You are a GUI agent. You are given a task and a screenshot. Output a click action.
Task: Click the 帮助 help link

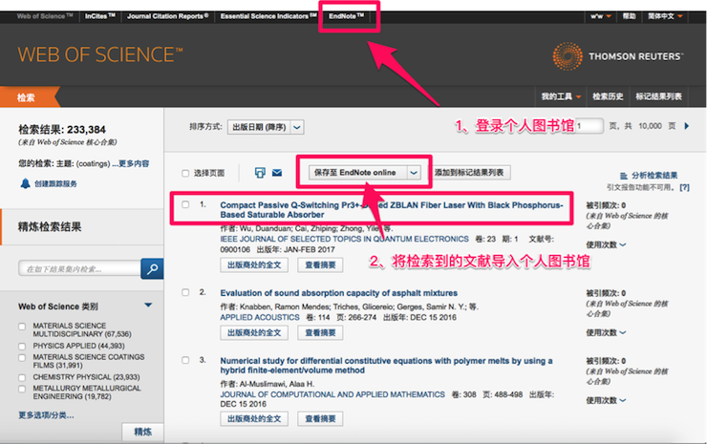[629, 16]
